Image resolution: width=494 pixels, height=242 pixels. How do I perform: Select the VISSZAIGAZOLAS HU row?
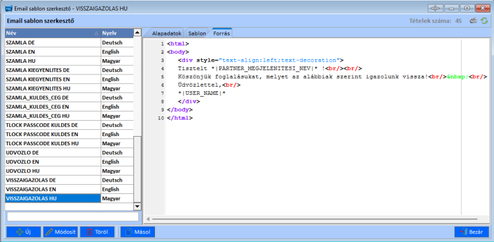(x=69, y=198)
